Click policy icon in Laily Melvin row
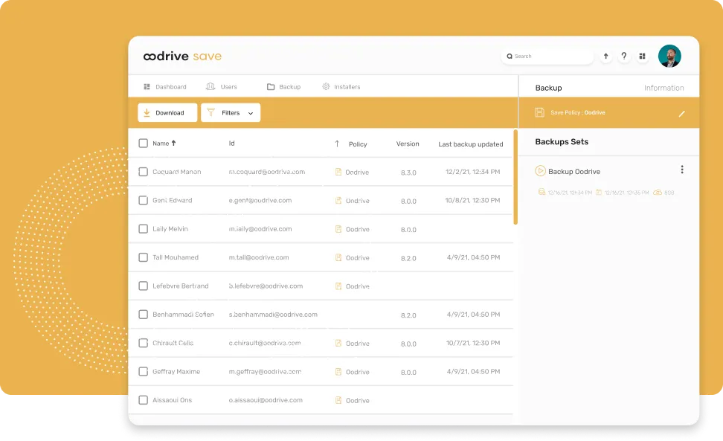Screen dimensions: 723x441 point(338,229)
